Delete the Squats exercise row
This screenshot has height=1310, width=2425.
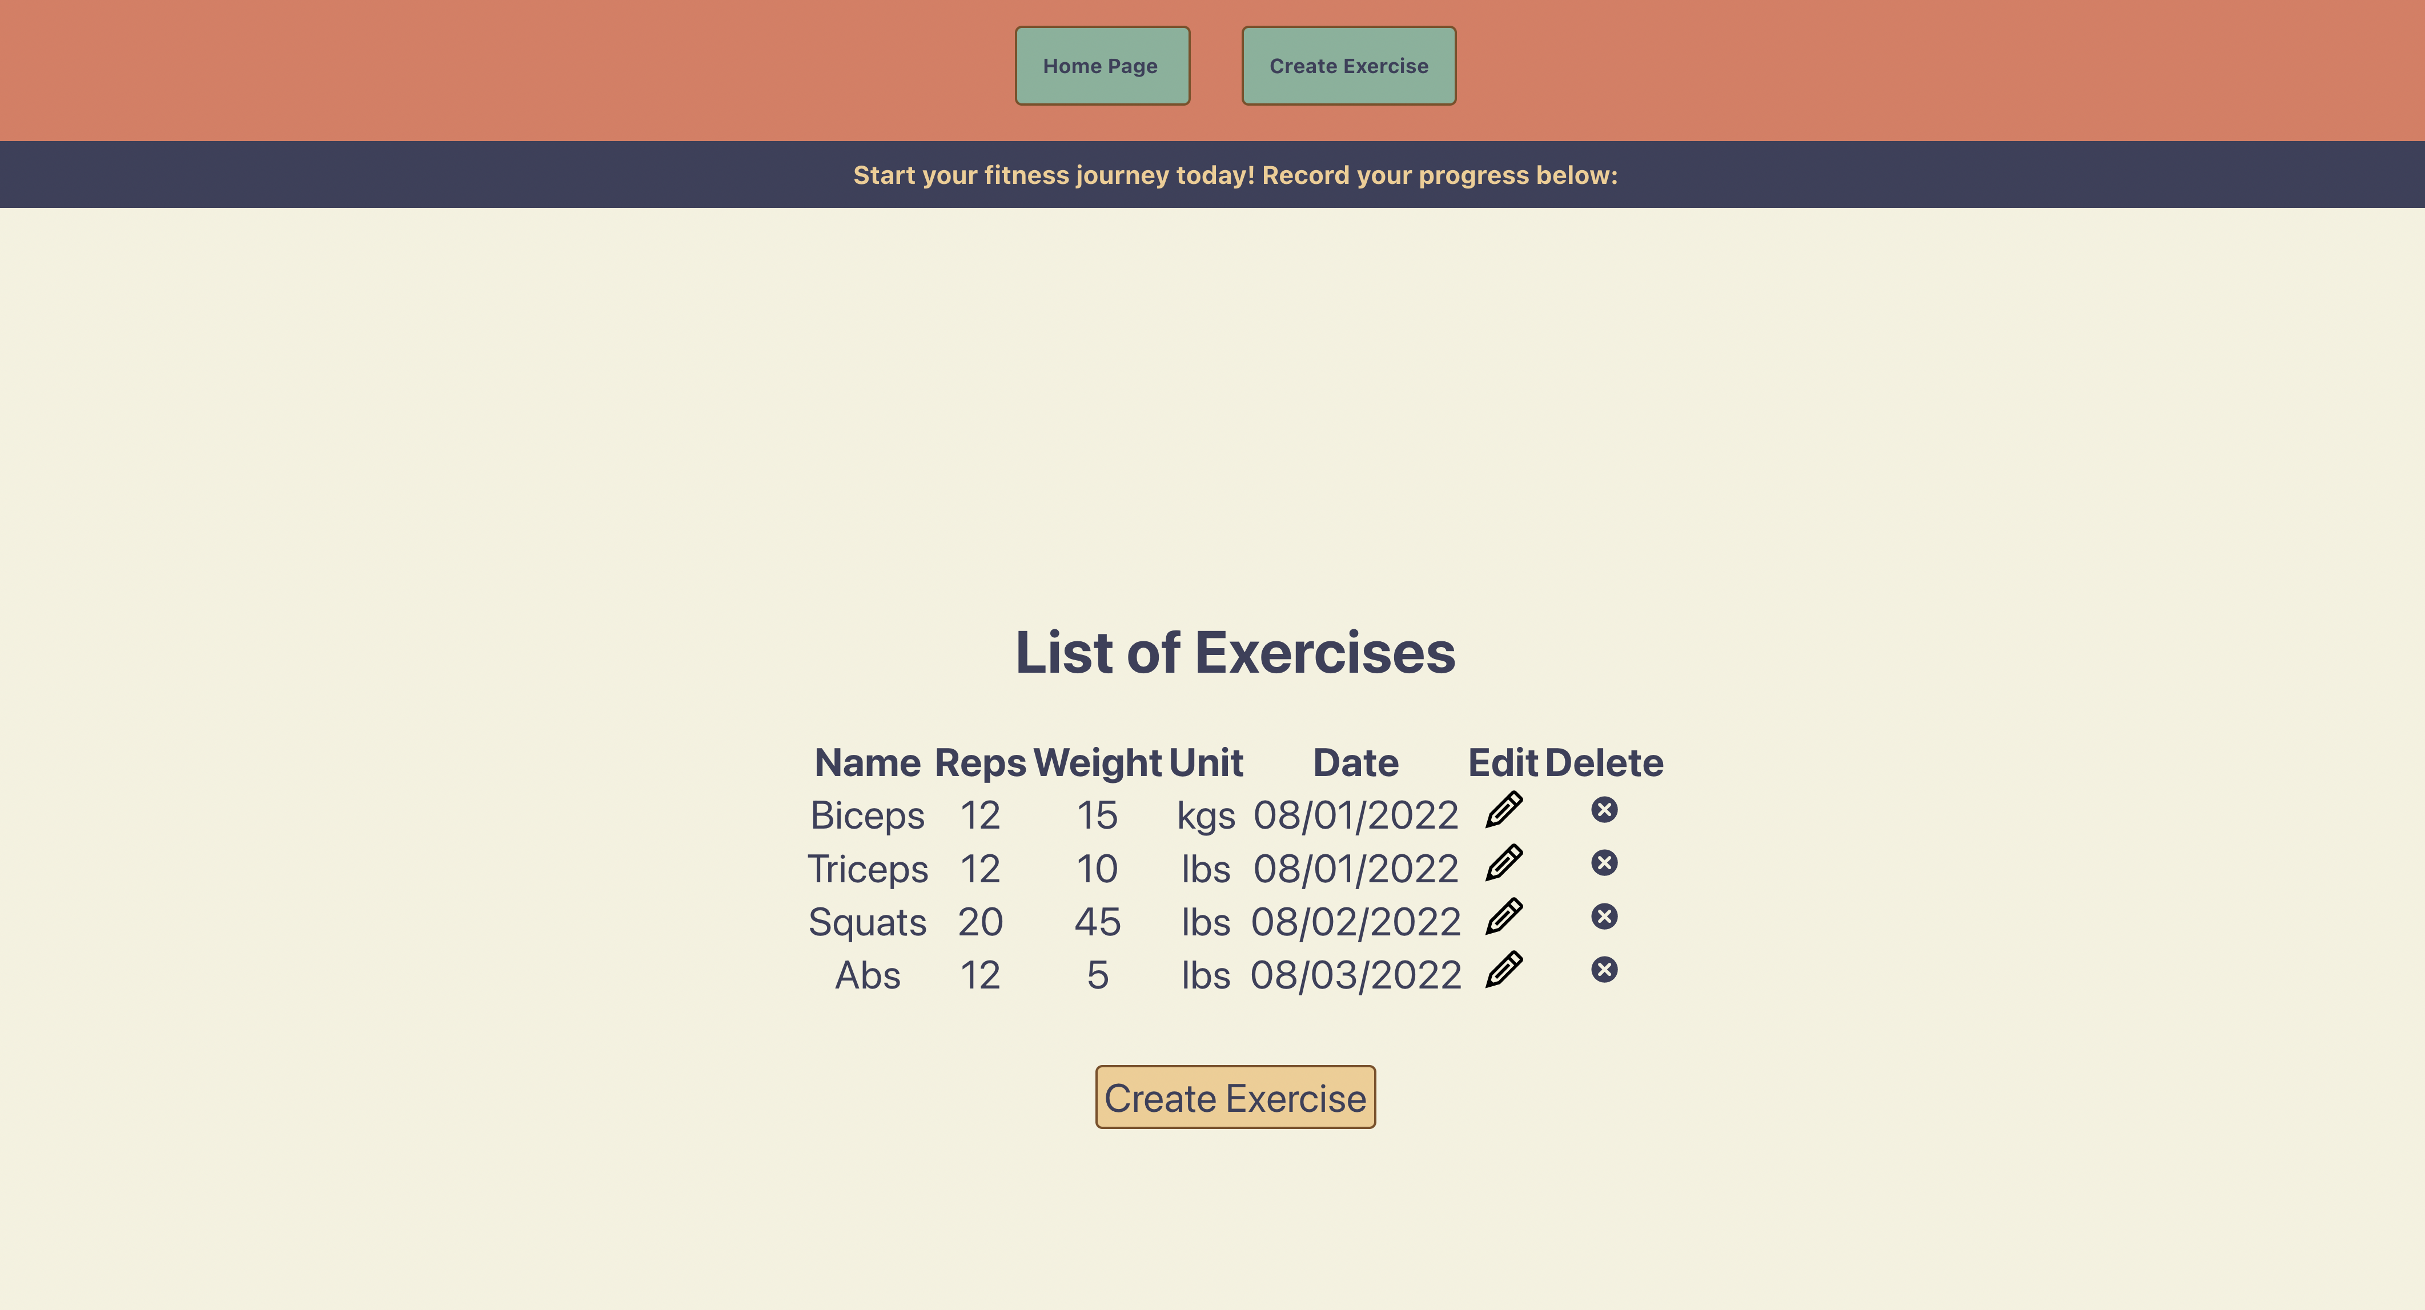(1604, 917)
